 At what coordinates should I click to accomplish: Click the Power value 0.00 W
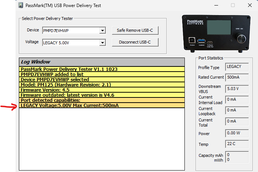pos(237,133)
